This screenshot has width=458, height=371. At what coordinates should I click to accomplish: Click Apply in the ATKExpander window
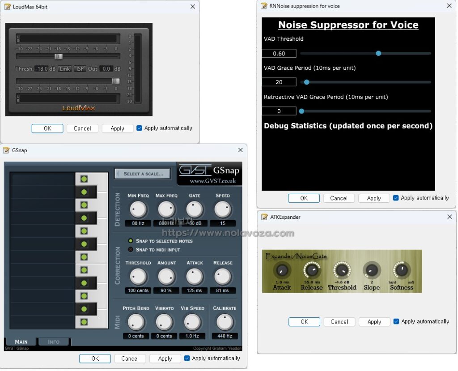[374, 322]
